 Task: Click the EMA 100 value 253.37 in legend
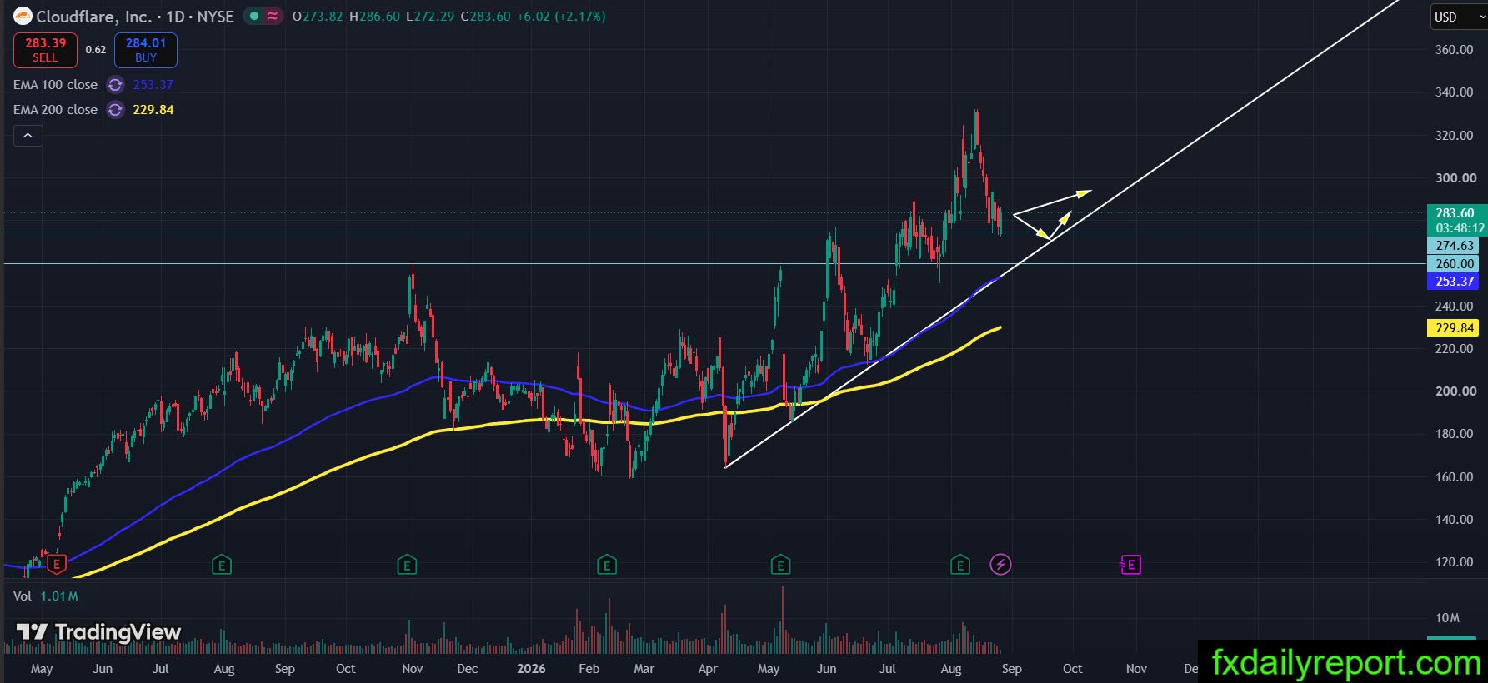pyautogui.click(x=153, y=85)
